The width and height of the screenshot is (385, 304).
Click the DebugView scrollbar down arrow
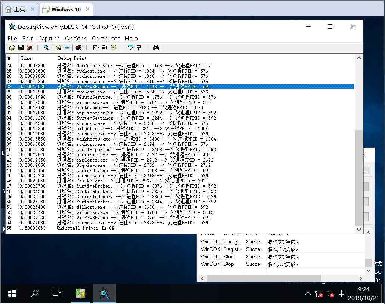click(x=359, y=230)
